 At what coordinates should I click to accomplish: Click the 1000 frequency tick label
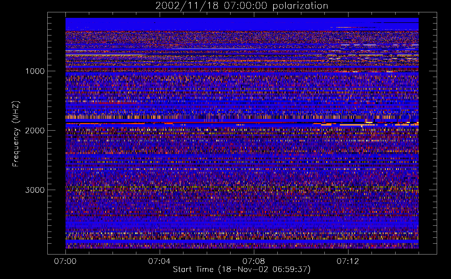click(35, 71)
